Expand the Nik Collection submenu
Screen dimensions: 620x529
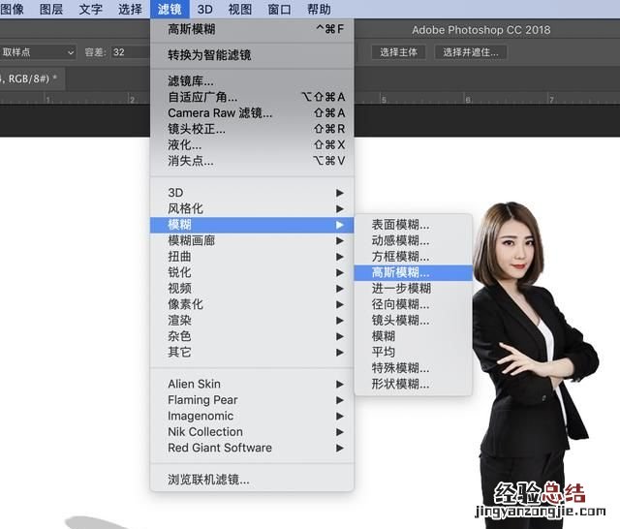coord(252,432)
